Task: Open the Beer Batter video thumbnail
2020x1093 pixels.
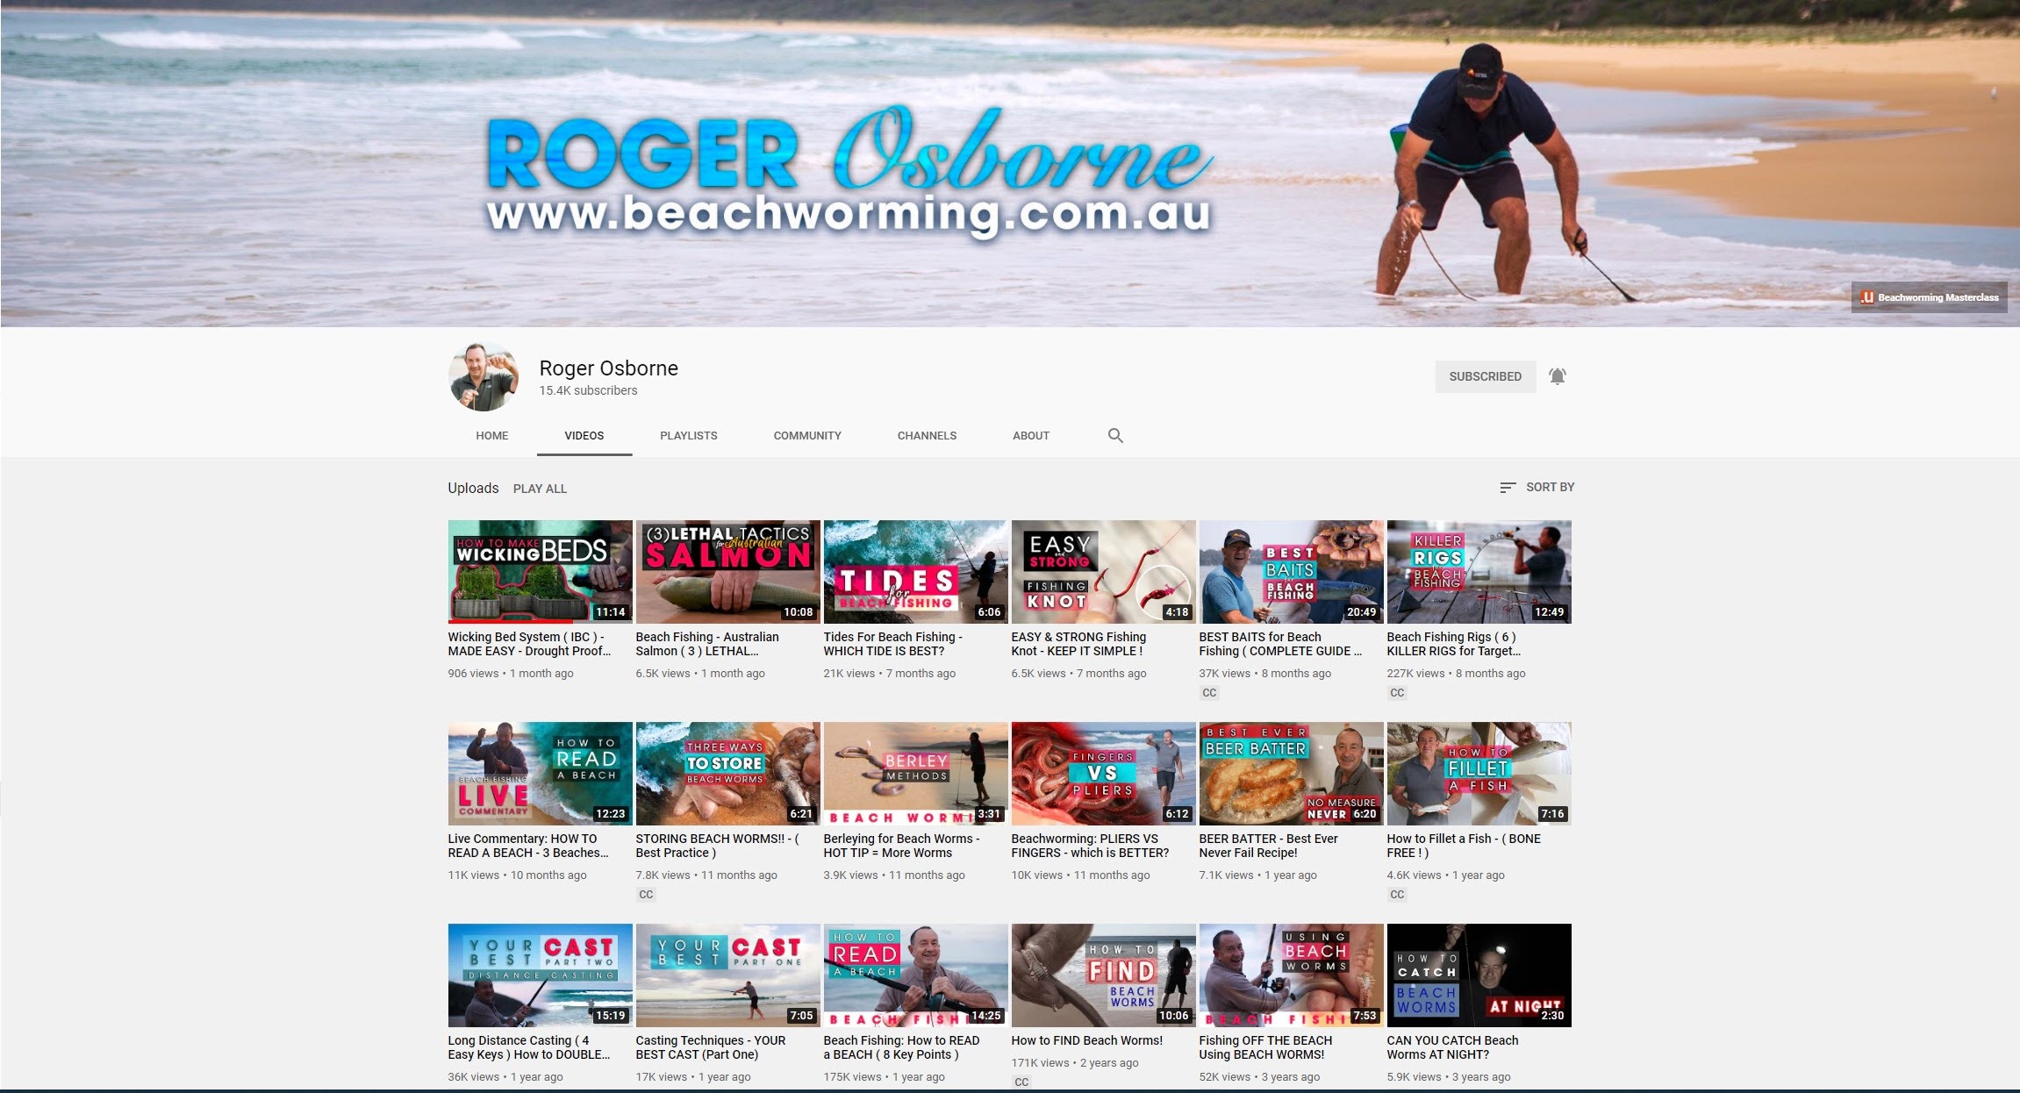Action: pos(1291,773)
